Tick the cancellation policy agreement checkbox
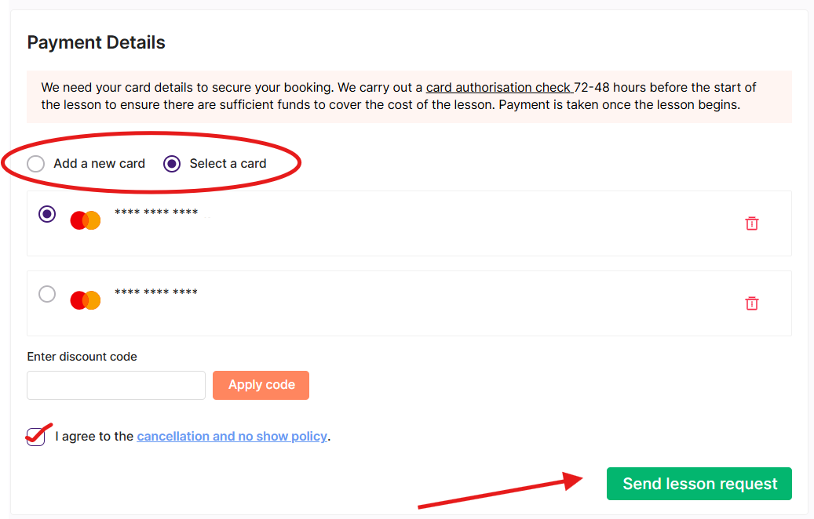 (36, 437)
